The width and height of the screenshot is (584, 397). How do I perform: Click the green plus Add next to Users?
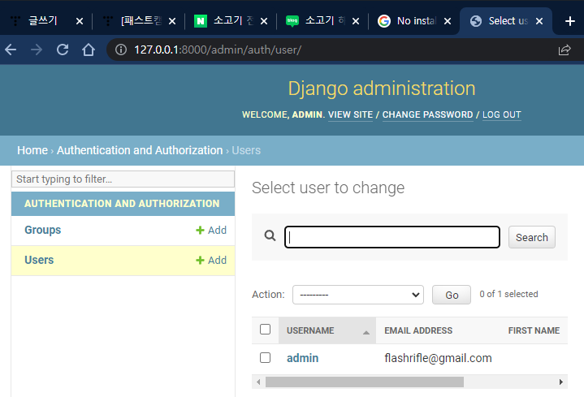coord(211,260)
